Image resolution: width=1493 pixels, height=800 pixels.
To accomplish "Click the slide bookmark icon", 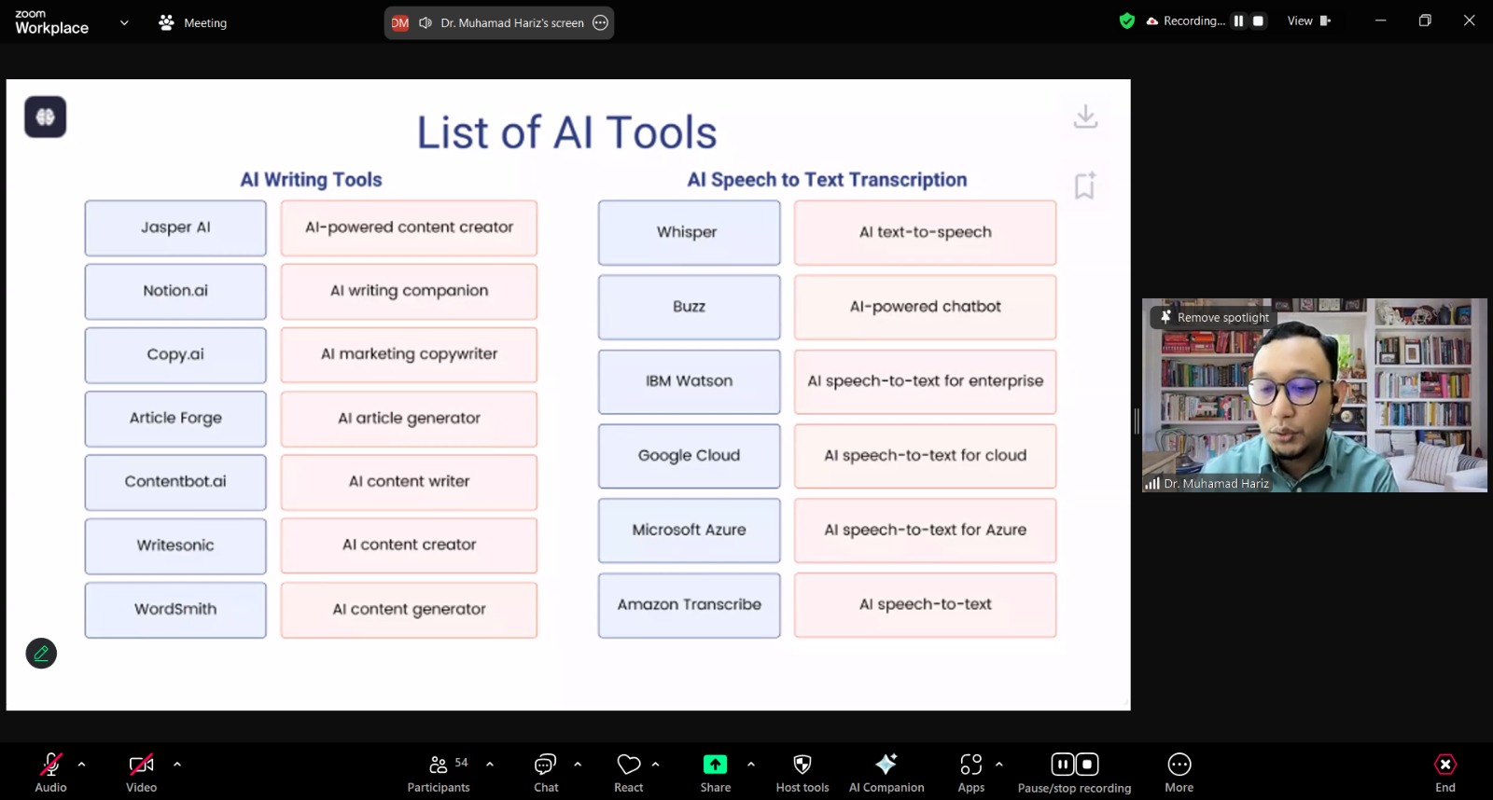I will pos(1084,186).
